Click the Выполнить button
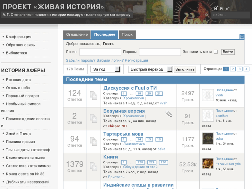This screenshot has width=252, height=189. tap(185, 69)
